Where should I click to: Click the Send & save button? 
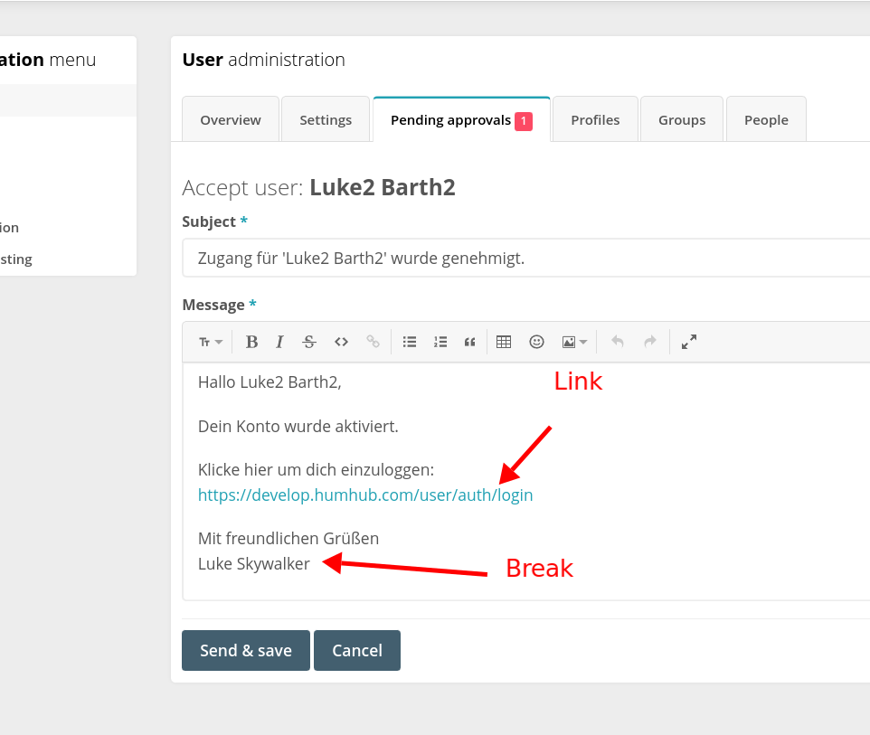coord(245,650)
